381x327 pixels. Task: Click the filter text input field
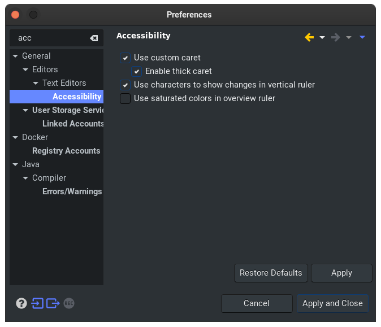coord(51,38)
